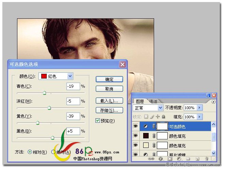
Task: Click chain link icon of 可选颜色 layer
Action: 154,126
